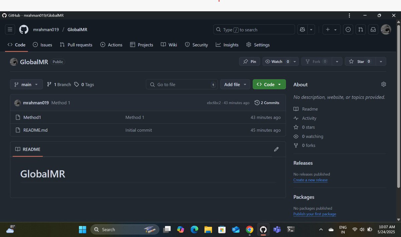The image size is (401, 237).
Task: Open the Wiki tab
Action: (x=169, y=45)
